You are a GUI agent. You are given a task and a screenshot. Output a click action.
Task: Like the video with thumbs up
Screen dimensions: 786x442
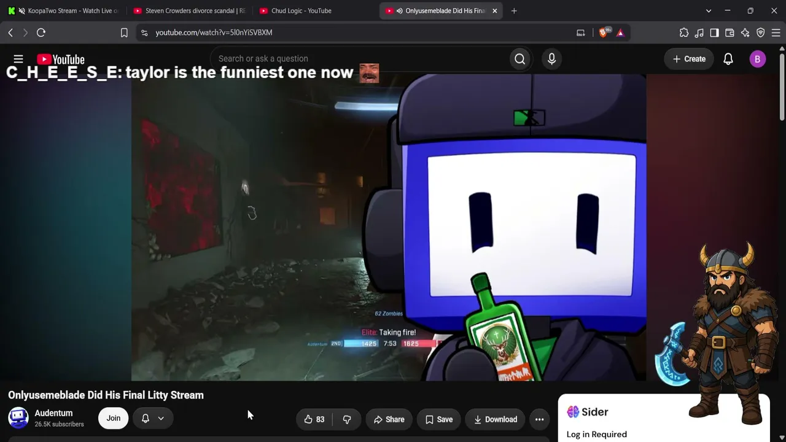click(314, 419)
